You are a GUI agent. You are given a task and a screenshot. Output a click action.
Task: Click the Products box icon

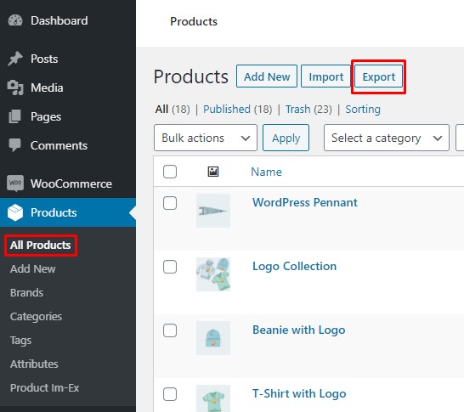(x=15, y=212)
